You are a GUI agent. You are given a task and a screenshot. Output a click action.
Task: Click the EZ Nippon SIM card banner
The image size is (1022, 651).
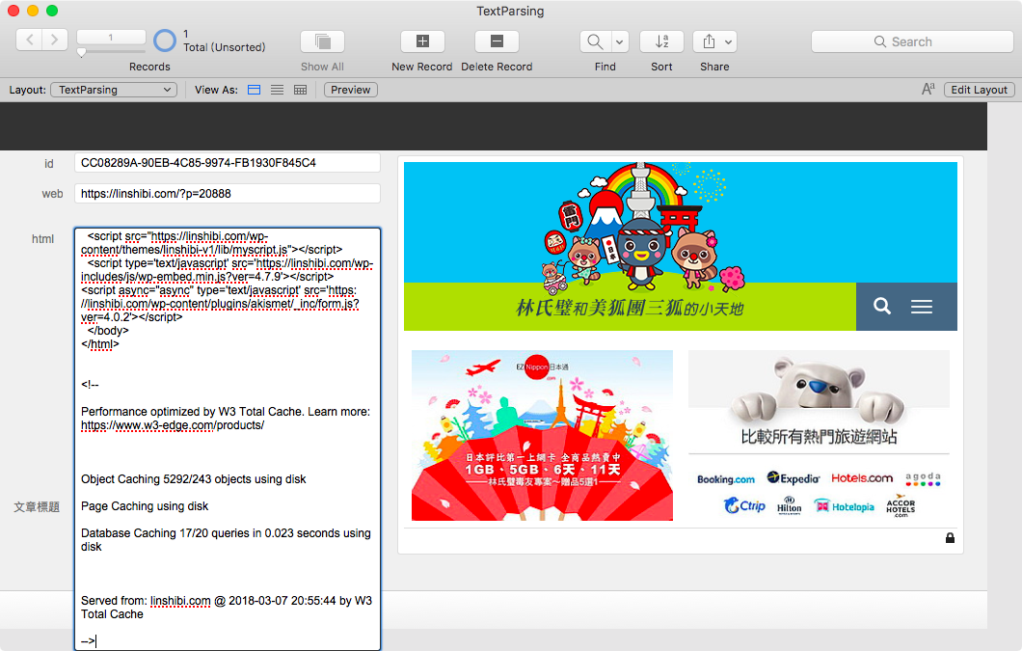542,435
